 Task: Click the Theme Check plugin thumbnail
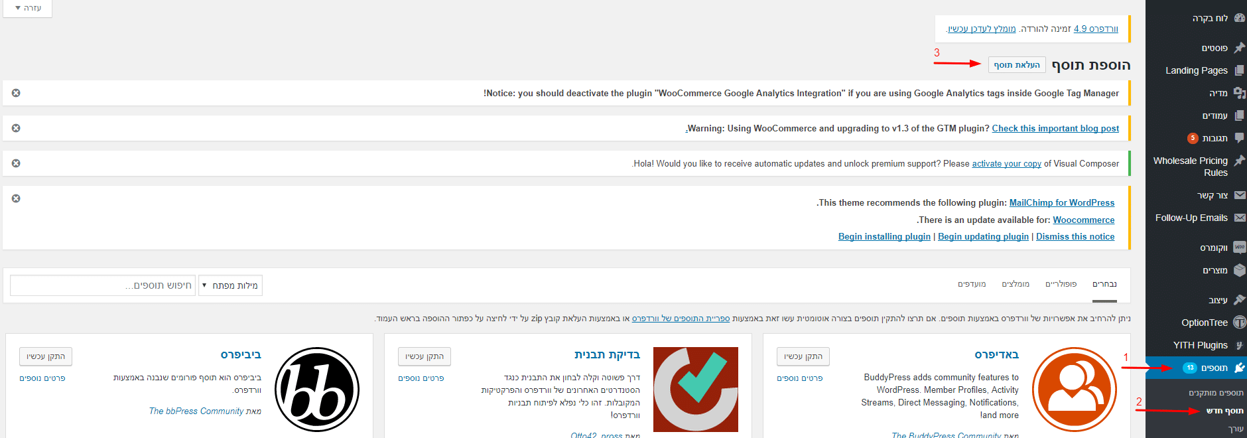(x=696, y=390)
